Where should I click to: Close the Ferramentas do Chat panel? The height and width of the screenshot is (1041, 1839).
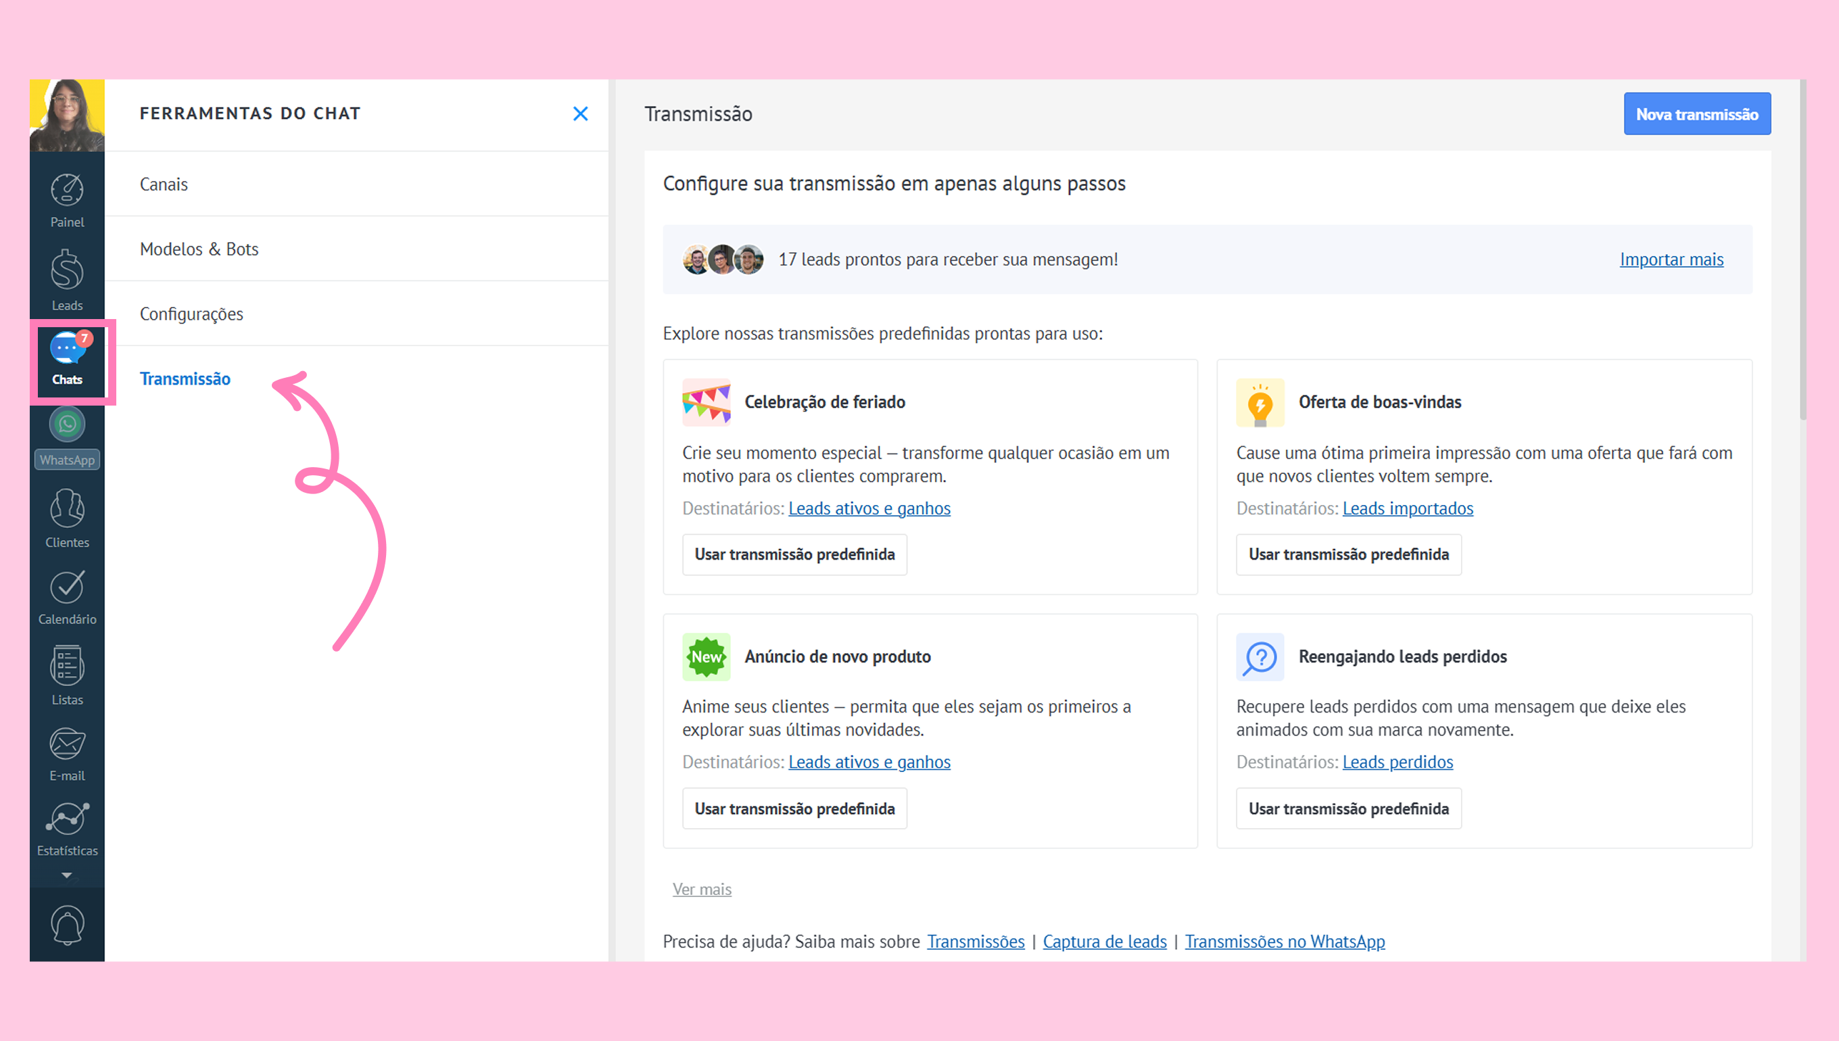coord(580,114)
